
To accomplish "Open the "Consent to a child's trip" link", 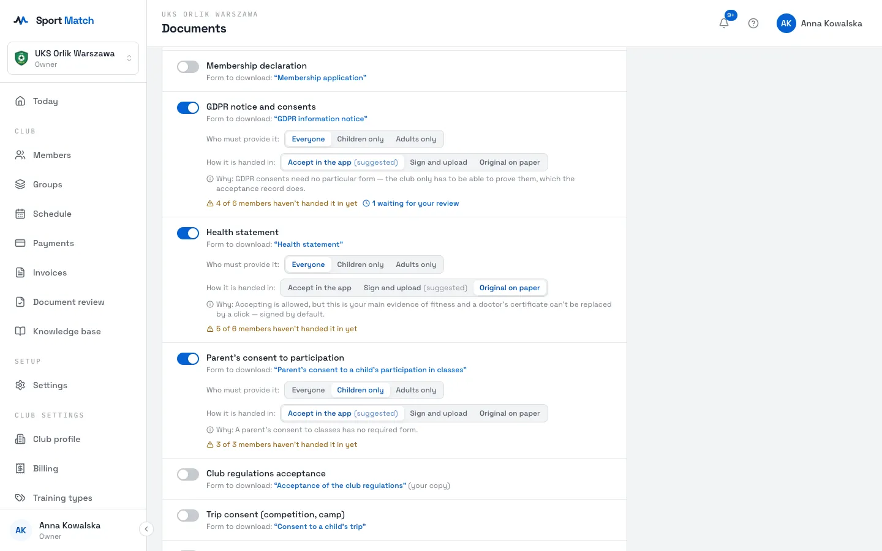I will click(x=320, y=527).
